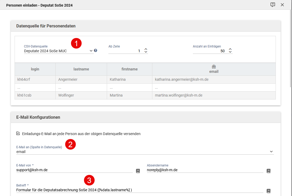
Task: Close the Personen einladen dialog
Action: (282, 5)
